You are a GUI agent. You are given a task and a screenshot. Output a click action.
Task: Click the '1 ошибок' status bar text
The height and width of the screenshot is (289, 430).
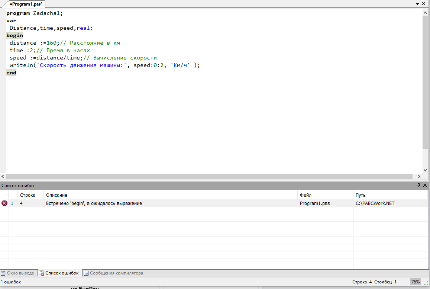pyautogui.click(x=11, y=282)
